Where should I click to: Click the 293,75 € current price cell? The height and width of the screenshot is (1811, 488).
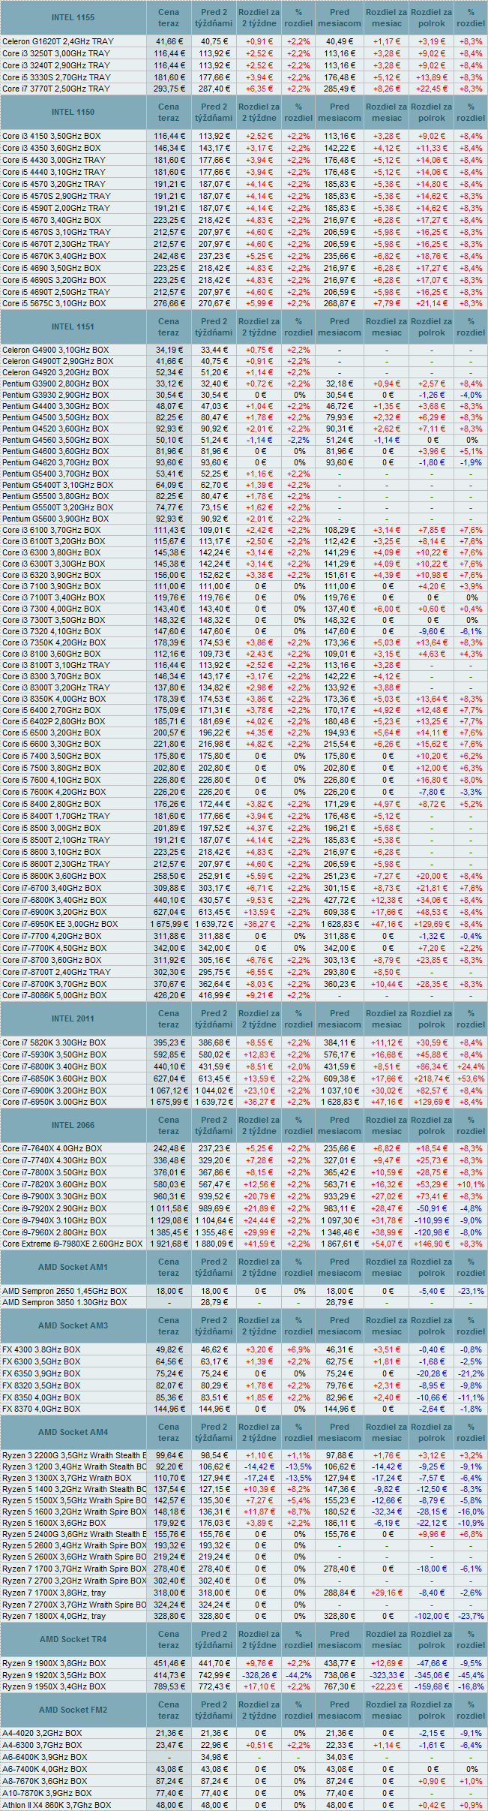[x=169, y=89]
